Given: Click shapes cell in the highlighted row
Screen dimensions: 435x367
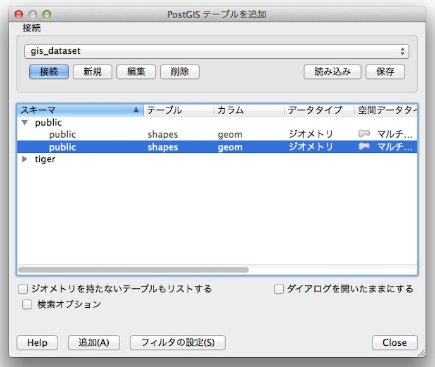Looking at the screenshot, I should point(163,147).
